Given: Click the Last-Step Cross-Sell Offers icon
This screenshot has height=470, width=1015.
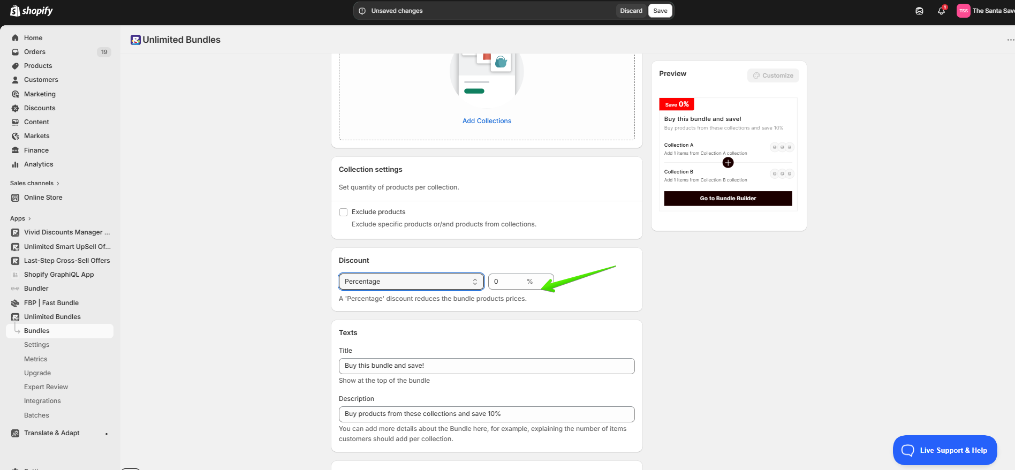Looking at the screenshot, I should [x=16, y=261].
